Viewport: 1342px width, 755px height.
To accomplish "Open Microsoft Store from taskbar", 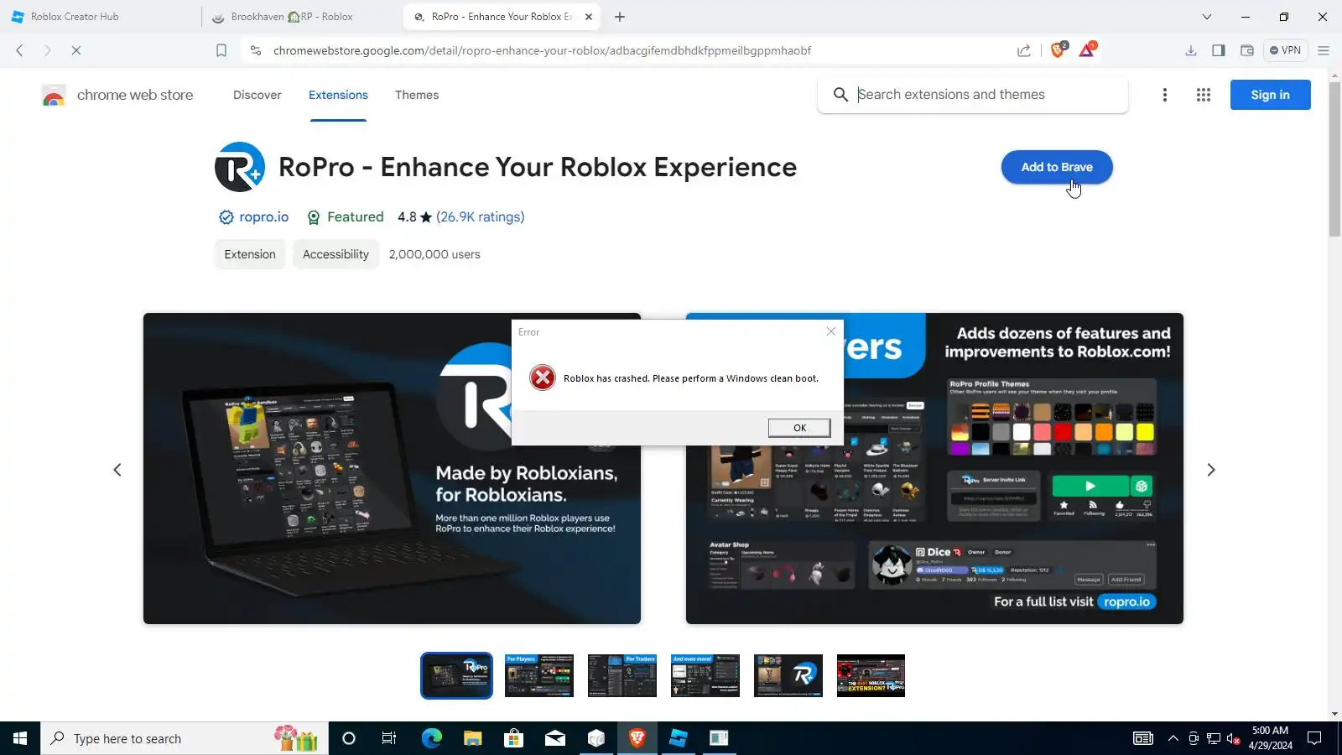I will [513, 738].
